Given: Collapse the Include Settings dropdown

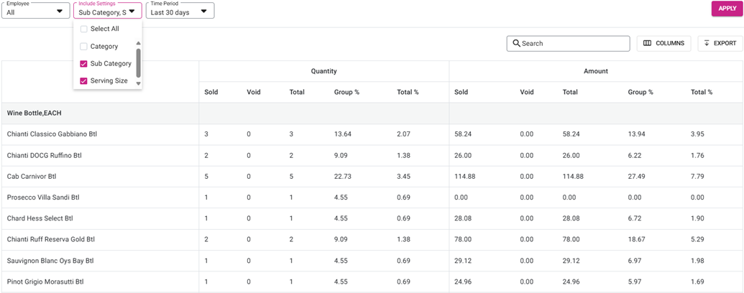Looking at the screenshot, I should pos(108,11).
